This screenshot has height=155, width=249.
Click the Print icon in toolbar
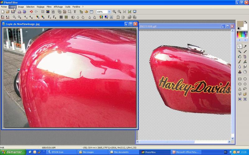tap(19, 12)
